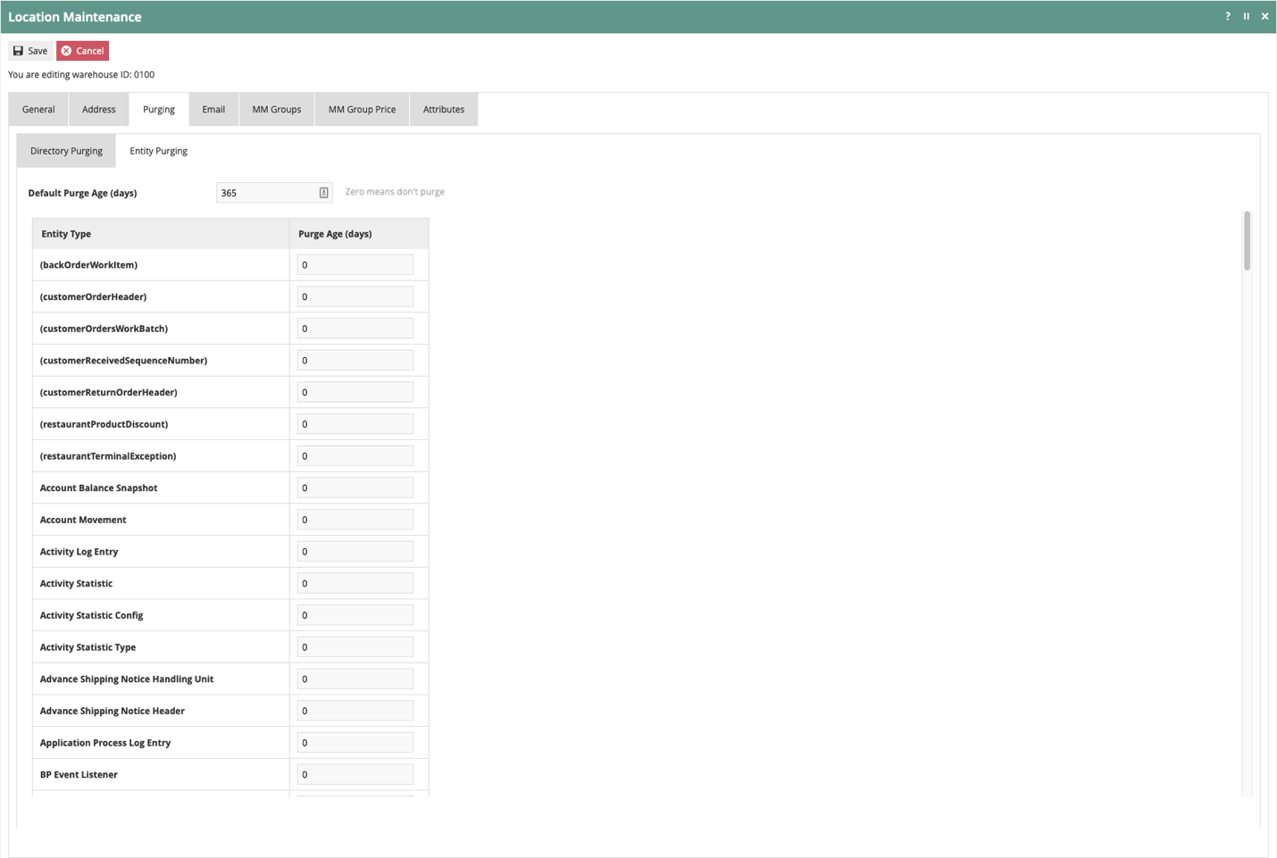Click the Entity Type column header
Screen dimensions: 1277x858
161,234
